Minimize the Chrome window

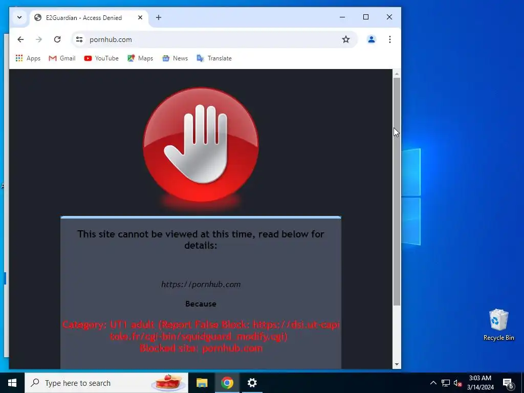342,17
